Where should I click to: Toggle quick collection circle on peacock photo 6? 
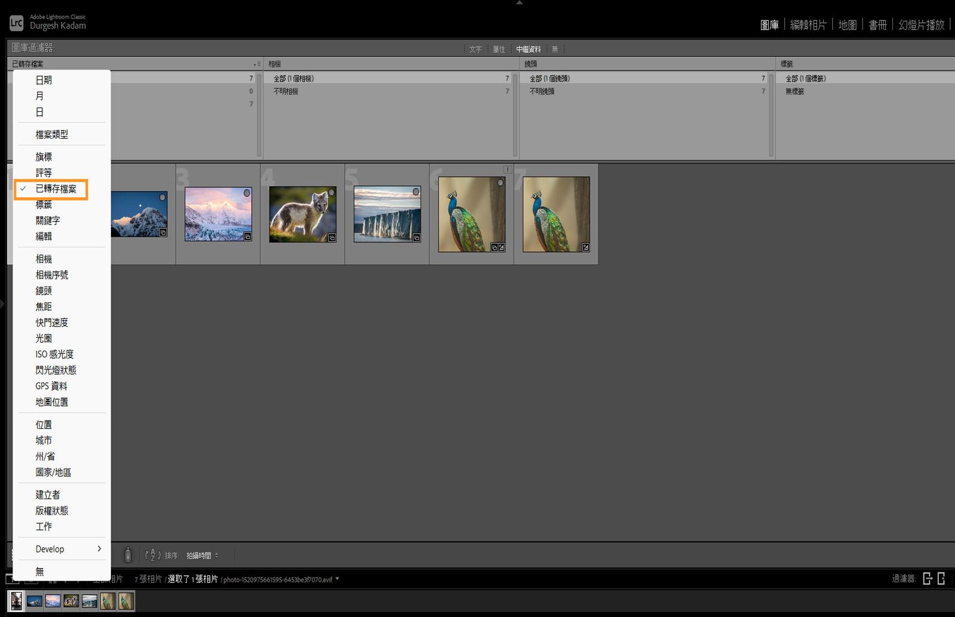tap(500, 183)
